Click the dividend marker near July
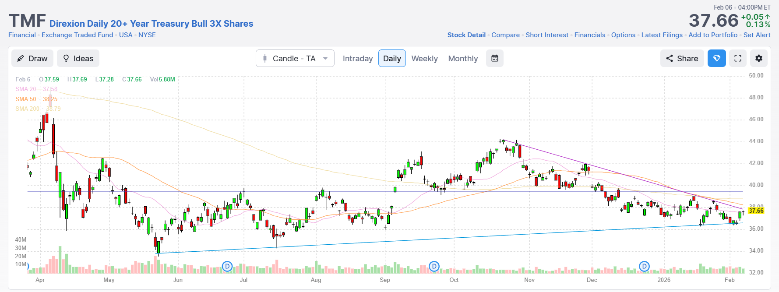 [227, 266]
